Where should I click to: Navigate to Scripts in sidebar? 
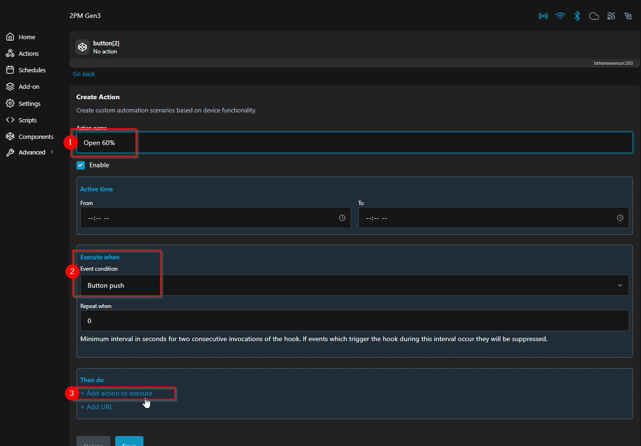(x=27, y=120)
